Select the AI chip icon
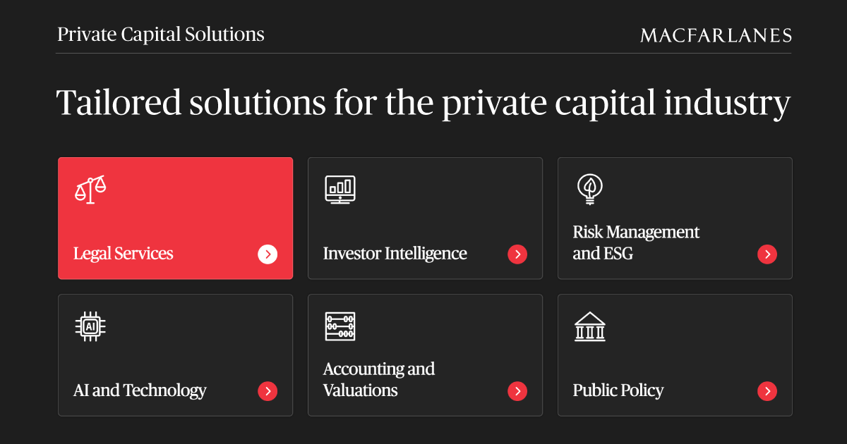The height and width of the screenshot is (444, 847). [x=90, y=326]
